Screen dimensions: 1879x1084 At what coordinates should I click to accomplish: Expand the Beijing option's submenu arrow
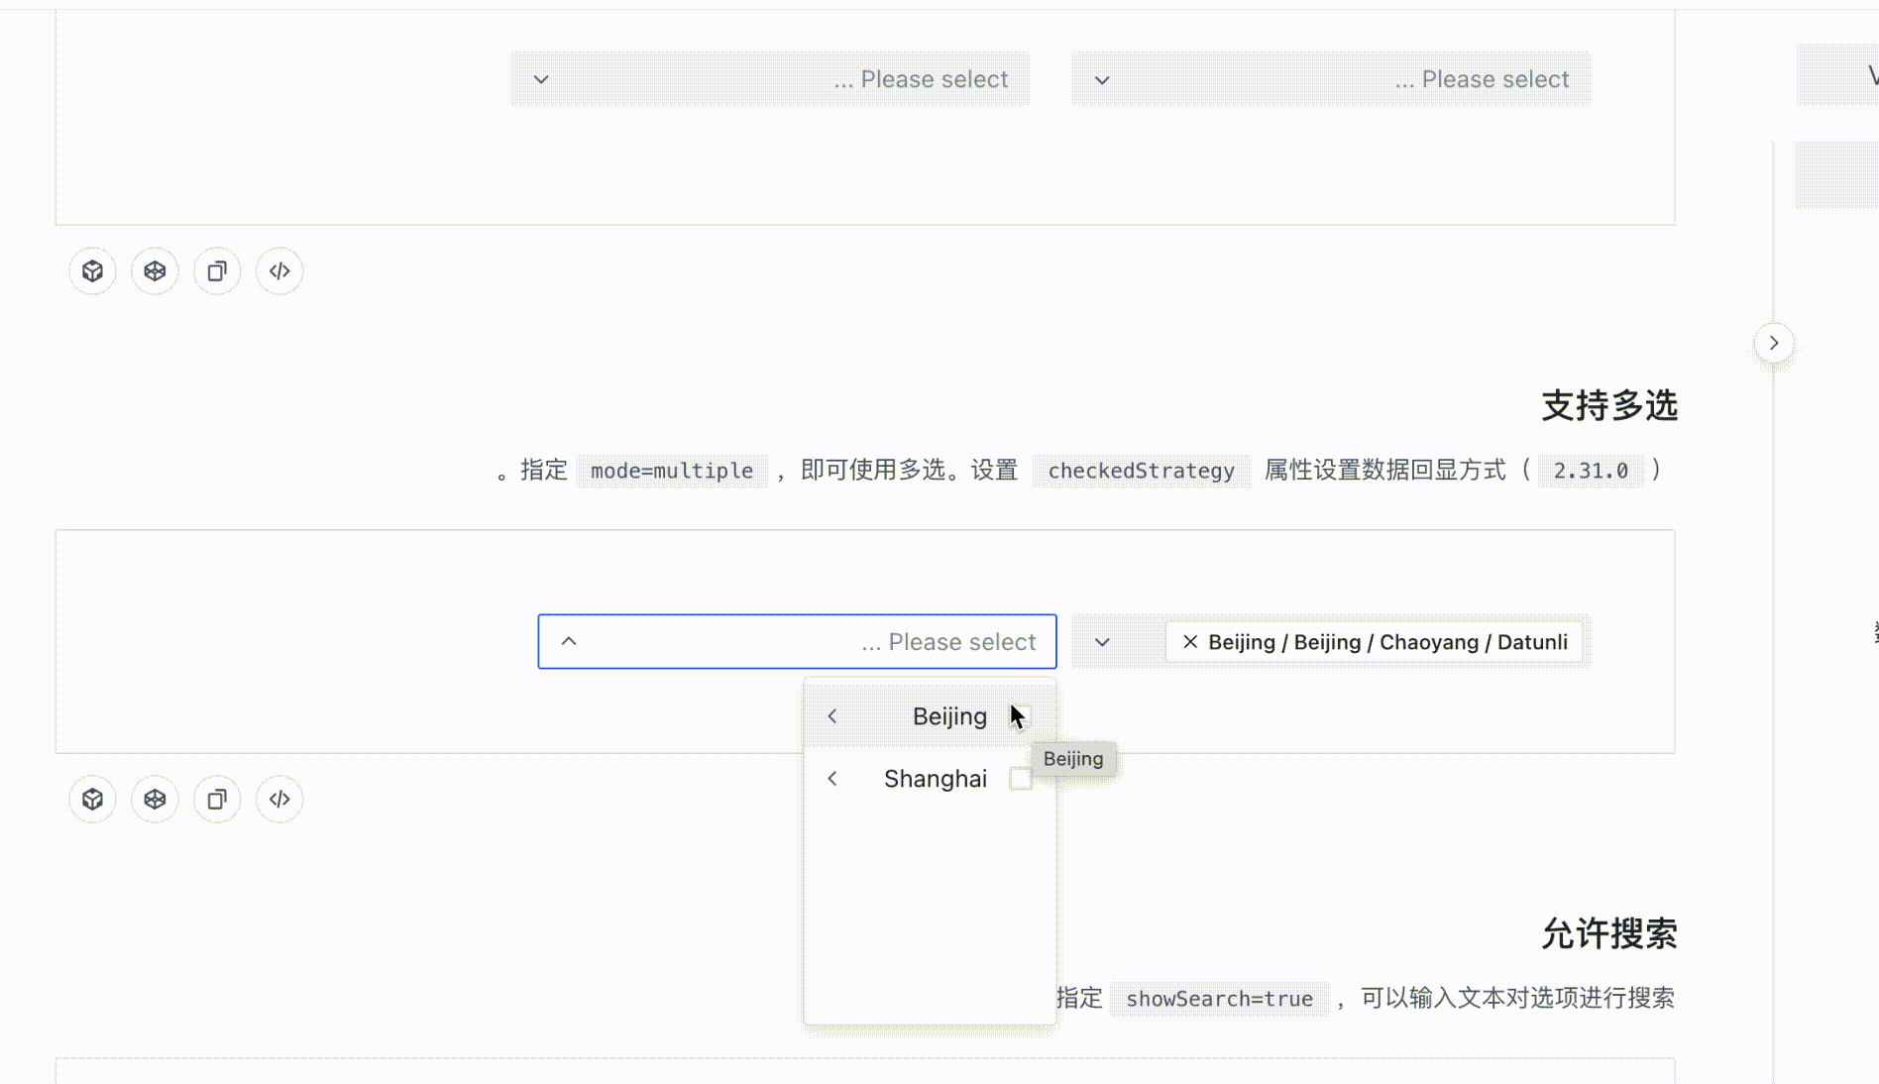pyautogui.click(x=832, y=715)
